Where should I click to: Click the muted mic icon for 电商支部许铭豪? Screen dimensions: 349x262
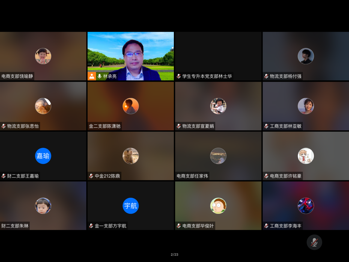pyautogui.click(x=266, y=176)
